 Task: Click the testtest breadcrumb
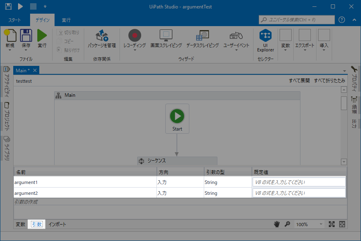24,81
